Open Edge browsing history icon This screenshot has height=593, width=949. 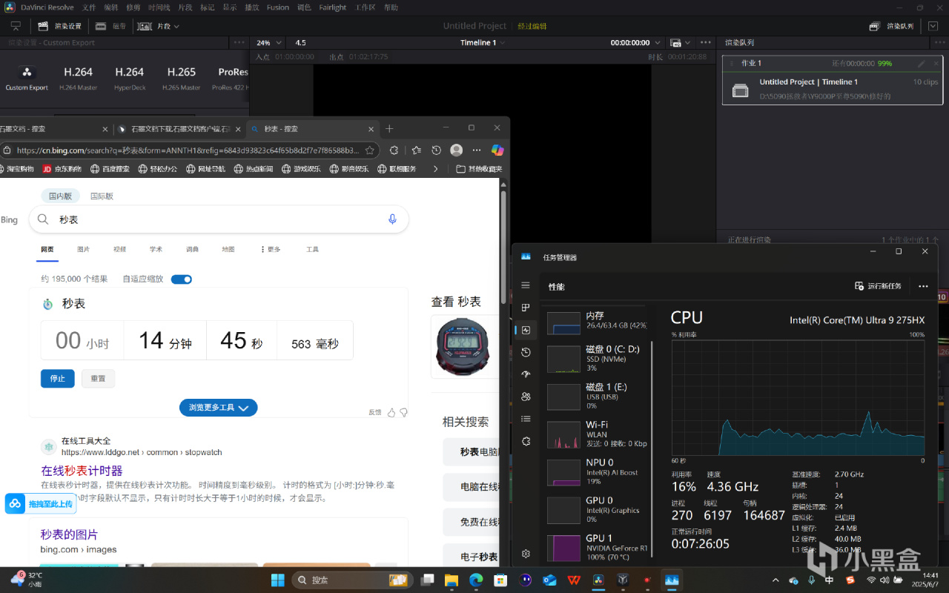click(436, 150)
